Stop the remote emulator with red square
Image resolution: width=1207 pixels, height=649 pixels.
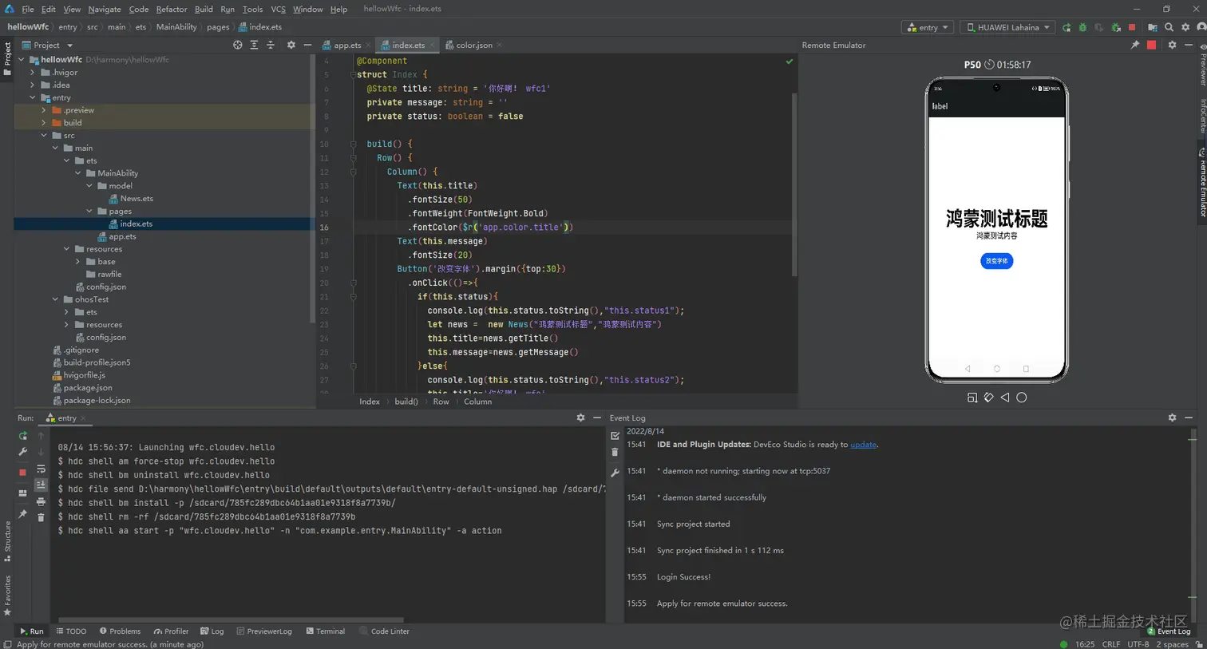(x=1151, y=46)
